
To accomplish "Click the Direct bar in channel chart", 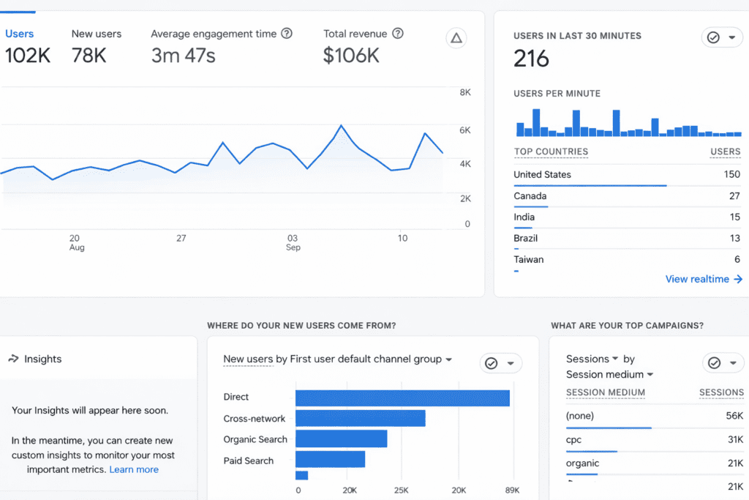I will (402, 398).
